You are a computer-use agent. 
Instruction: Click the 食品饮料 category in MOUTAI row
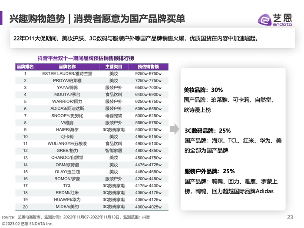point(114,95)
